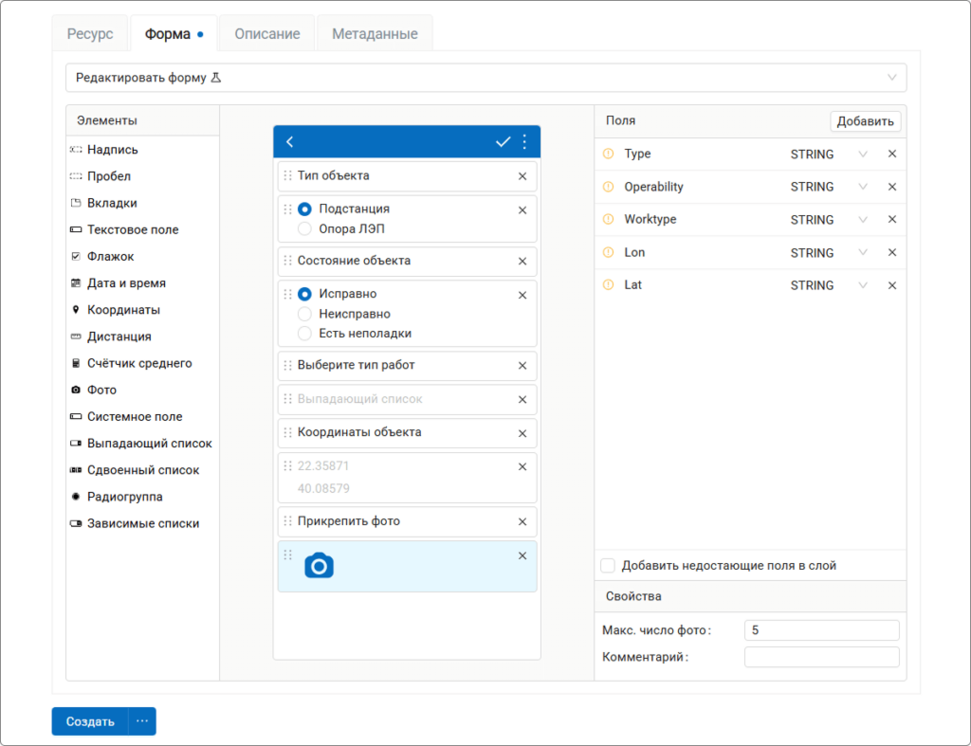Open the more options next to Создать
971x746 pixels.
142,721
